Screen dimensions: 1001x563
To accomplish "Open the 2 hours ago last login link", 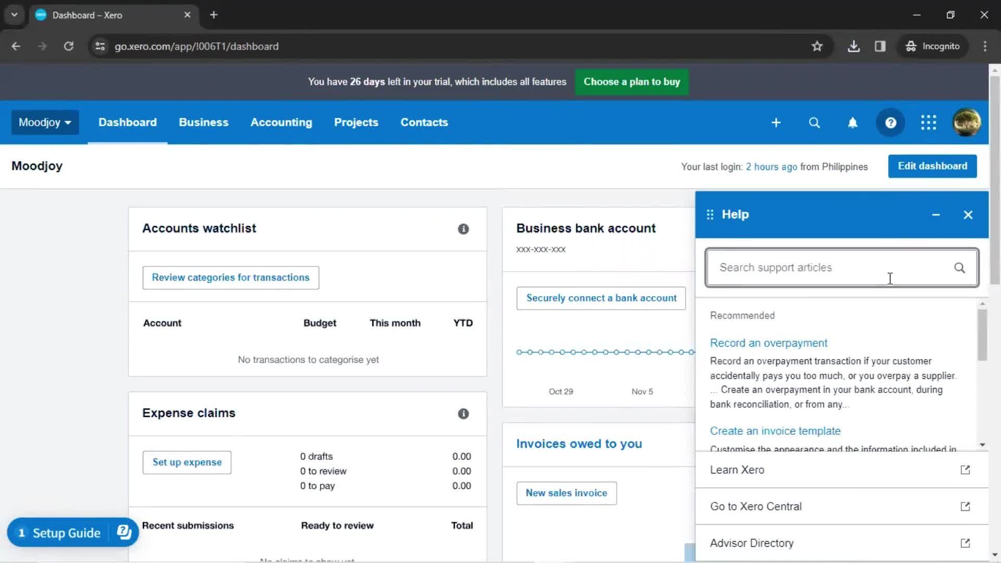I will [x=771, y=167].
